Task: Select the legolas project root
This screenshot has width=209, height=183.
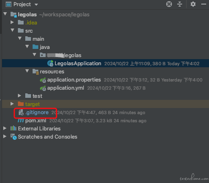Action: 27,15
